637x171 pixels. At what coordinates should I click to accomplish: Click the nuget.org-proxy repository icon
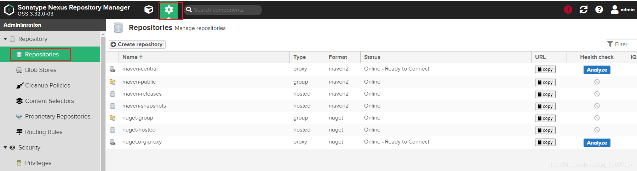(x=113, y=142)
